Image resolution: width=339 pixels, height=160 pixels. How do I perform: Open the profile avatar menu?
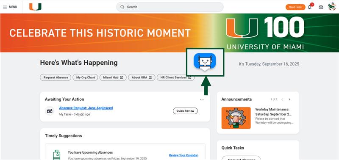point(332,7)
